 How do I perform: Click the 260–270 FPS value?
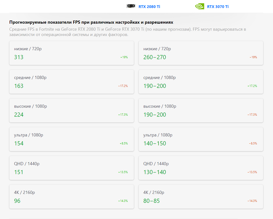pos(155,57)
